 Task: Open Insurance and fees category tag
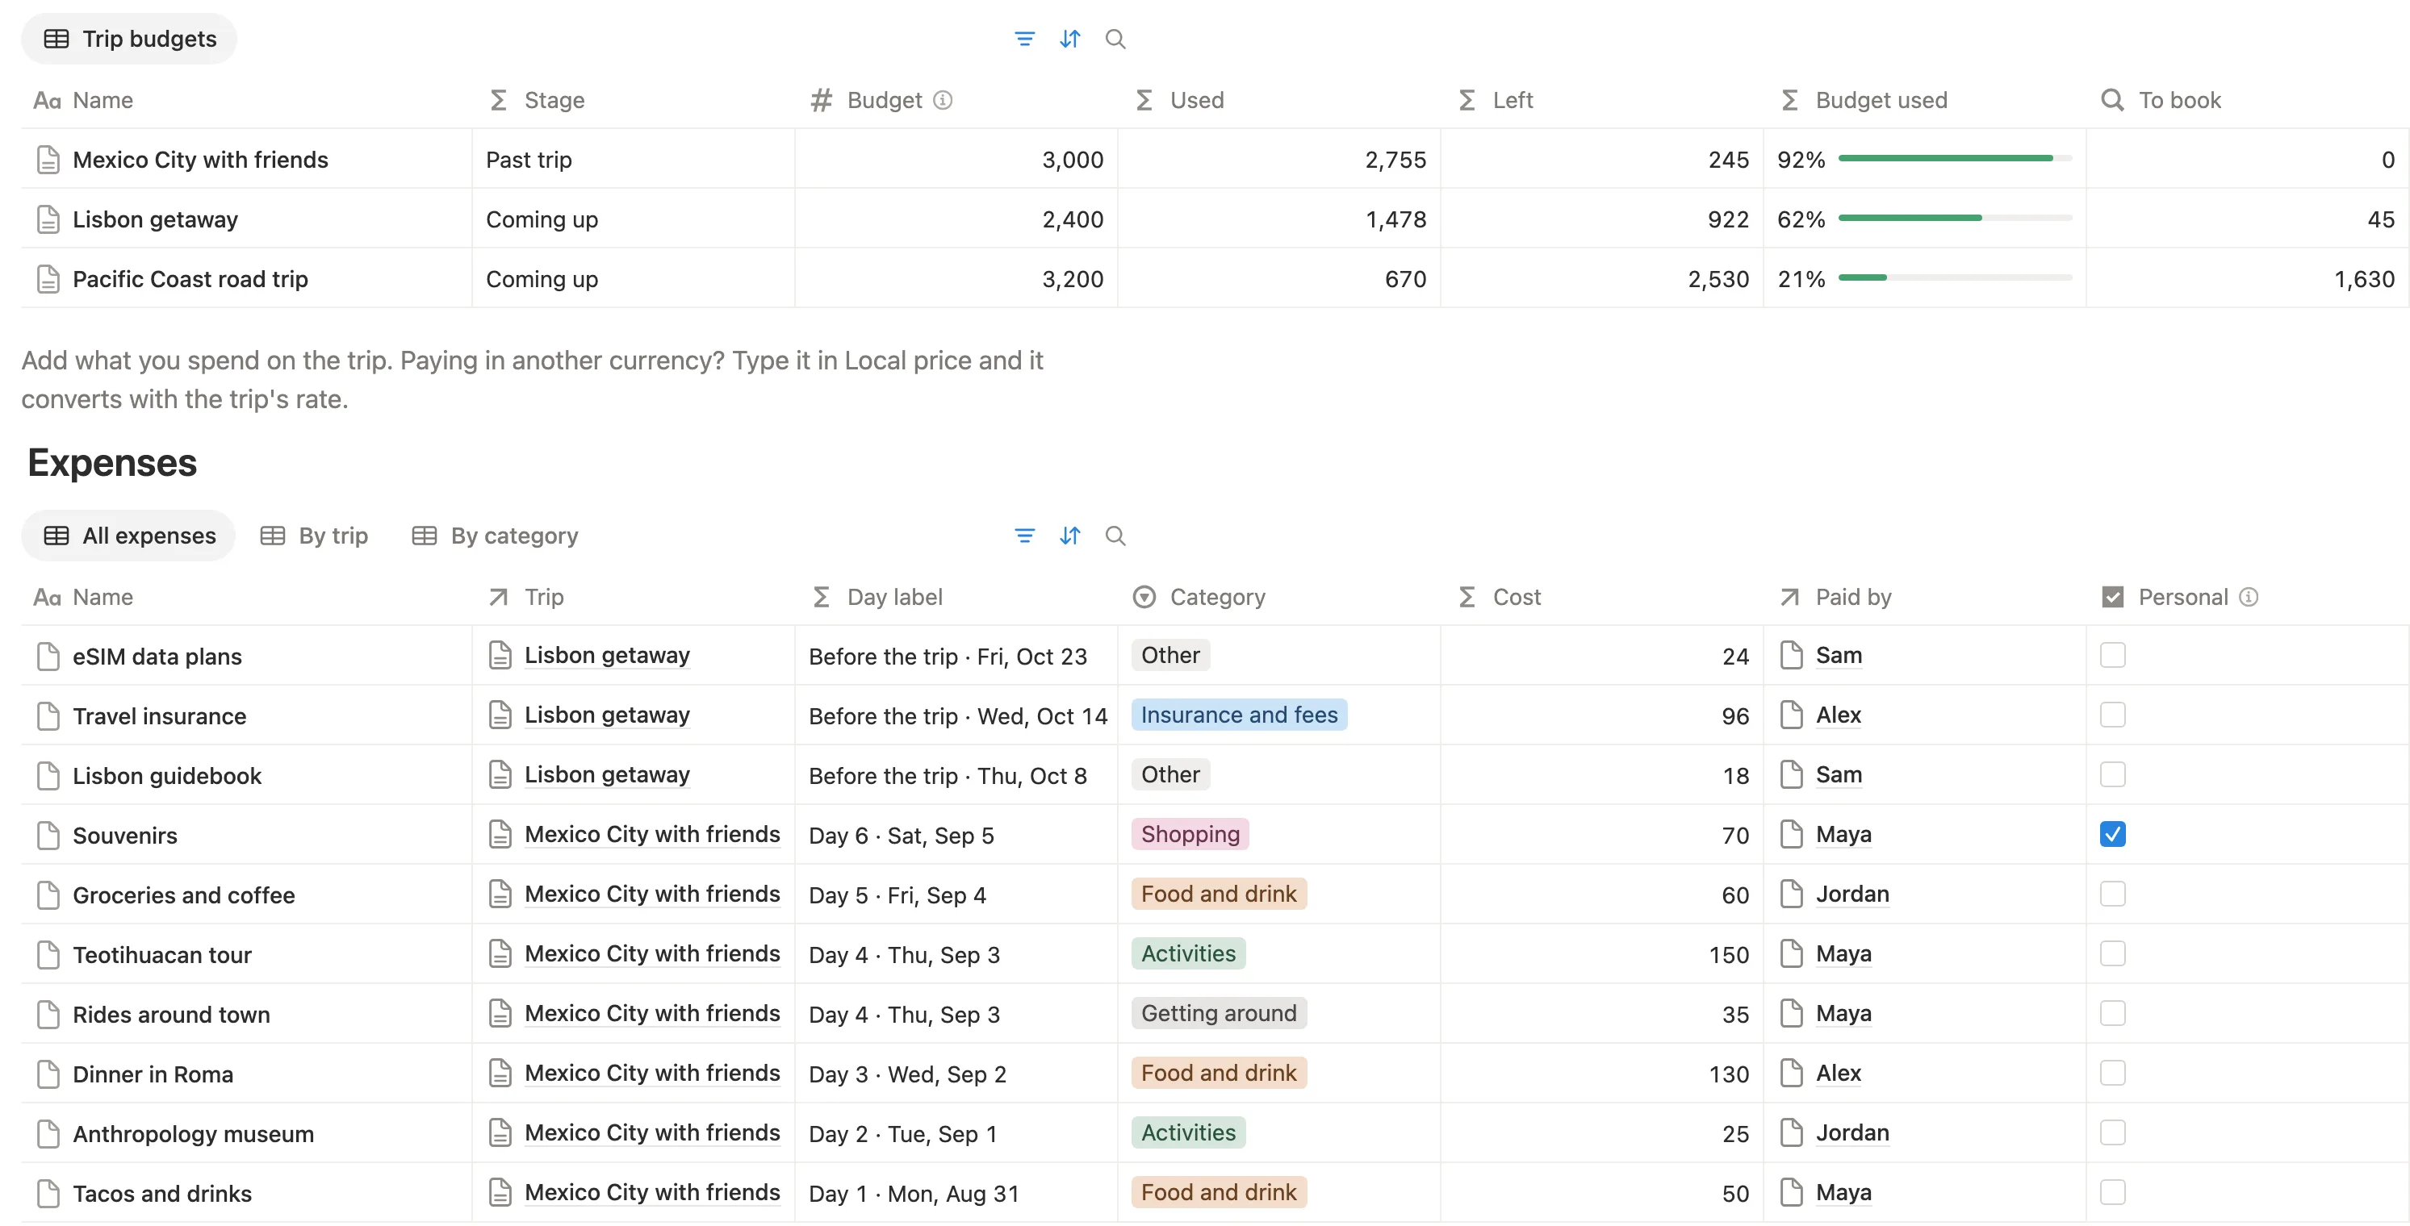point(1239,715)
